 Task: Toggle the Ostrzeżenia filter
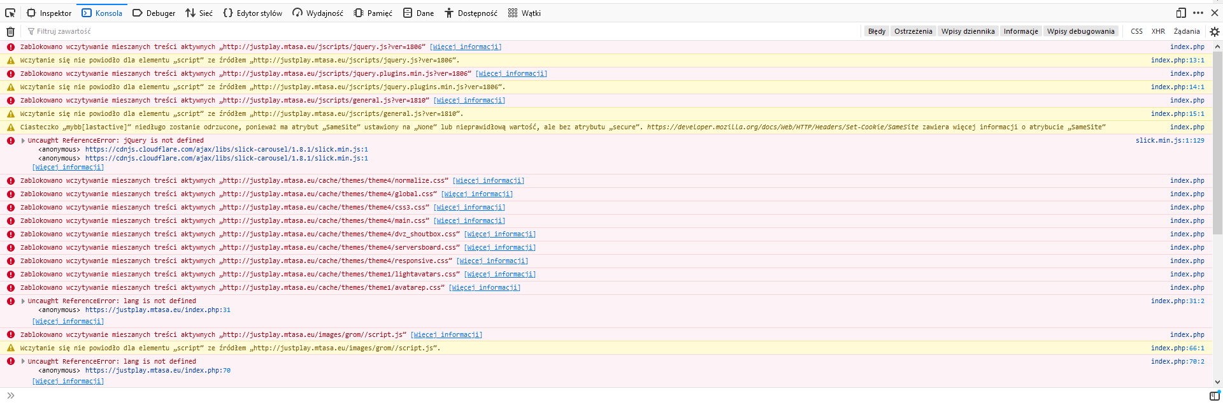tap(913, 31)
